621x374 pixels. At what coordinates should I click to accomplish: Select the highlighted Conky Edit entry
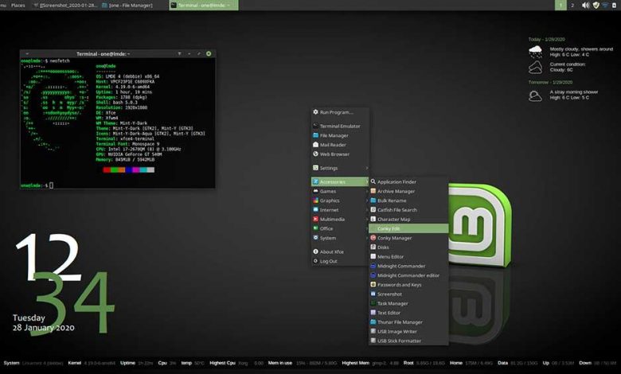[x=408, y=228]
